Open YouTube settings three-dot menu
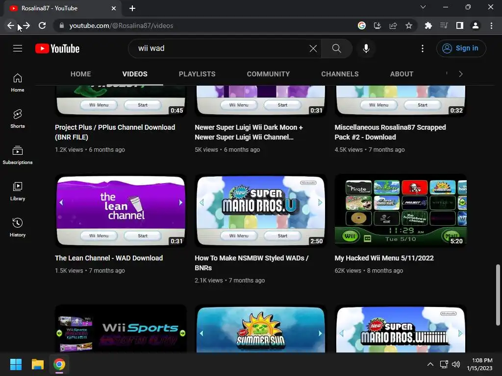The image size is (502, 376). pyautogui.click(x=423, y=48)
